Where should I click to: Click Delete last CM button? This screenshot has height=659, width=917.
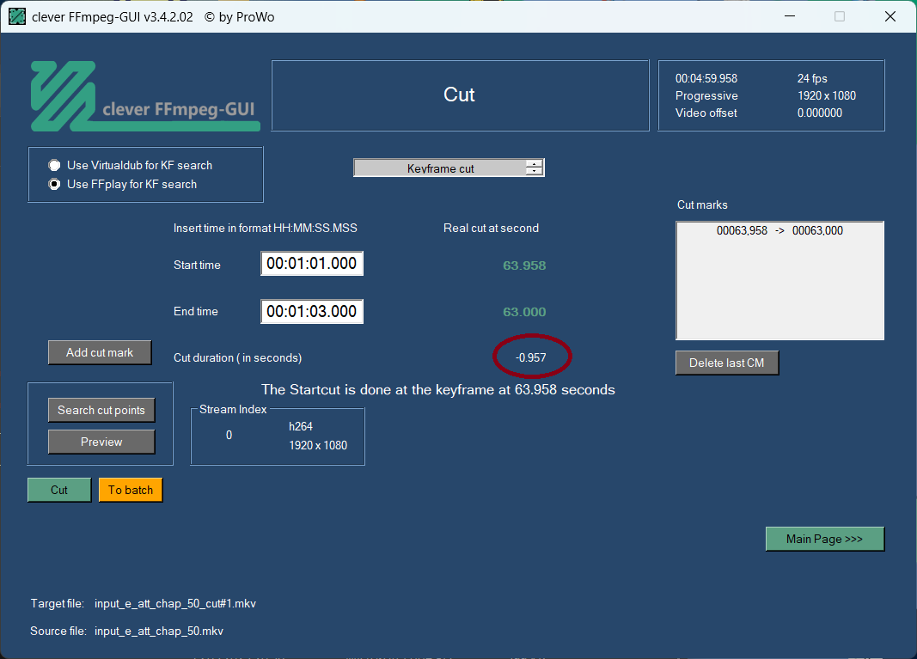727,363
